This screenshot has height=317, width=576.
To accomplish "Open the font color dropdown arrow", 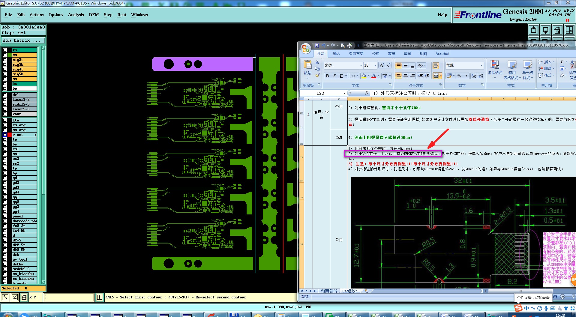I will (x=378, y=76).
